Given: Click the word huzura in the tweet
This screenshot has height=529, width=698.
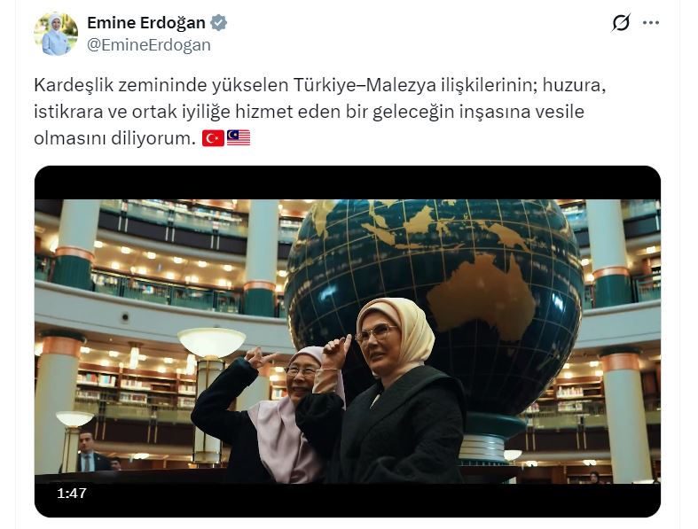Looking at the screenshot, I should [x=574, y=85].
